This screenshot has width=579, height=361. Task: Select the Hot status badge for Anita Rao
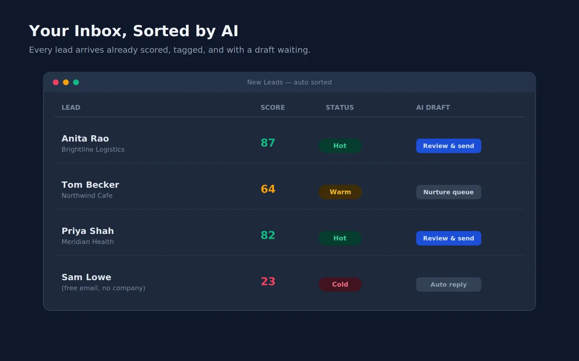[340, 146]
